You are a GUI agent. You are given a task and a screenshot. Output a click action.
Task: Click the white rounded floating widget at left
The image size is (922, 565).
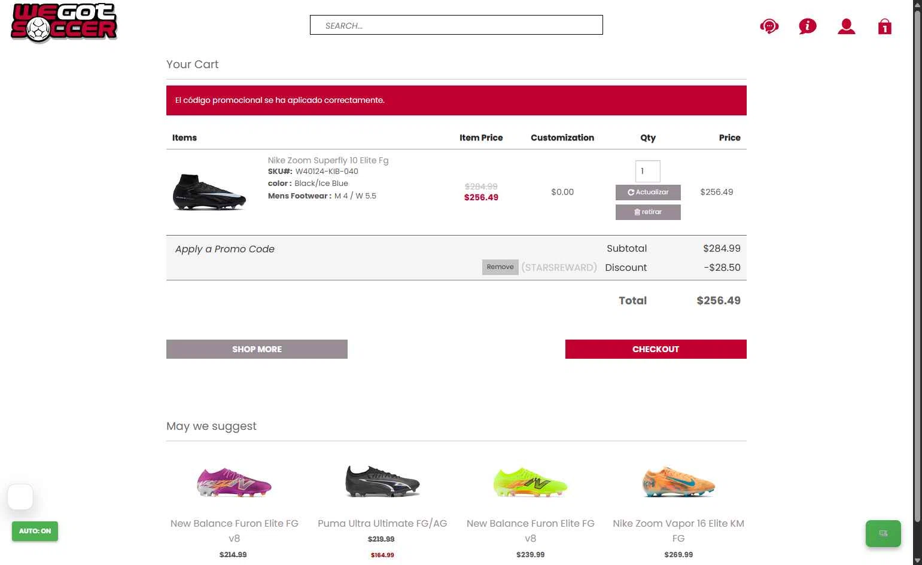pyautogui.click(x=20, y=497)
